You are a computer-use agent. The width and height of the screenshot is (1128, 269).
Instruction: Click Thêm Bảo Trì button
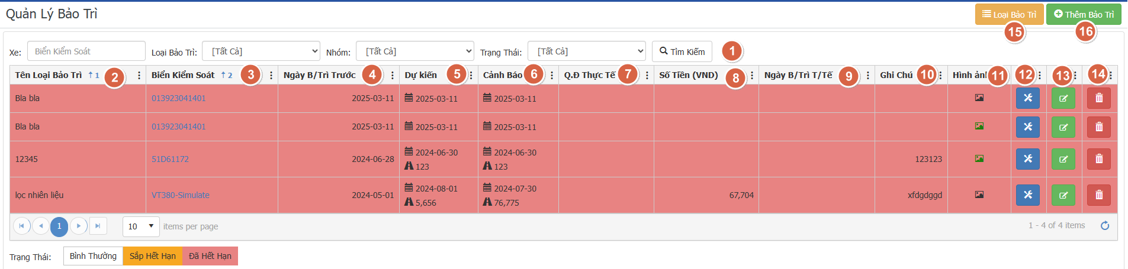pyautogui.click(x=1083, y=14)
